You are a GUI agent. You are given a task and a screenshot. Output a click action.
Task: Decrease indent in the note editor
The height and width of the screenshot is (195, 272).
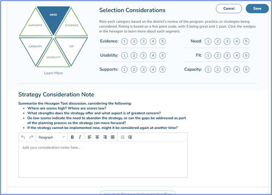[122, 137]
